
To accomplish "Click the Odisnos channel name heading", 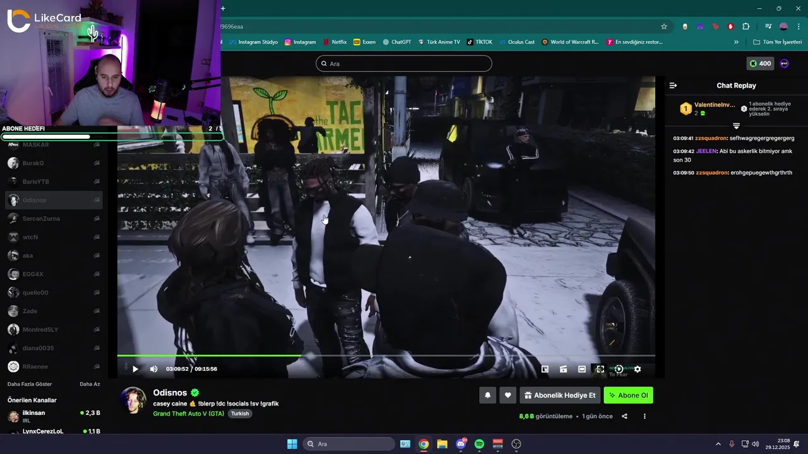I will [170, 393].
